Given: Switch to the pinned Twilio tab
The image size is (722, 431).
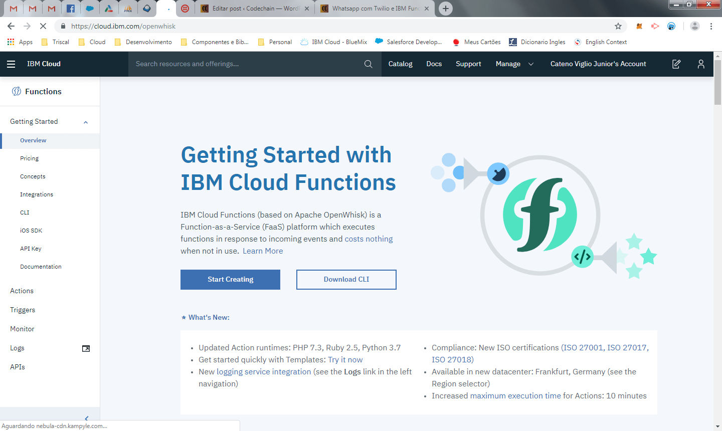Looking at the screenshot, I should (185, 9).
